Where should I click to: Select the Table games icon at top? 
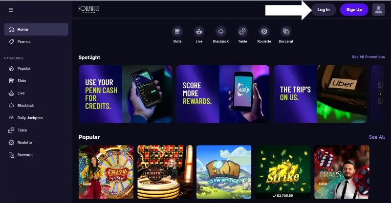click(242, 32)
